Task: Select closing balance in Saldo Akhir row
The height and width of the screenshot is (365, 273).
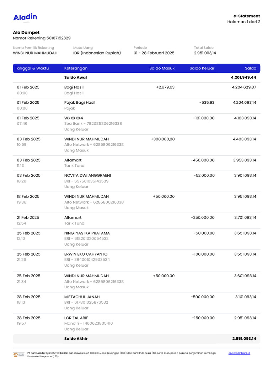Action: pyautogui.click(x=244, y=339)
